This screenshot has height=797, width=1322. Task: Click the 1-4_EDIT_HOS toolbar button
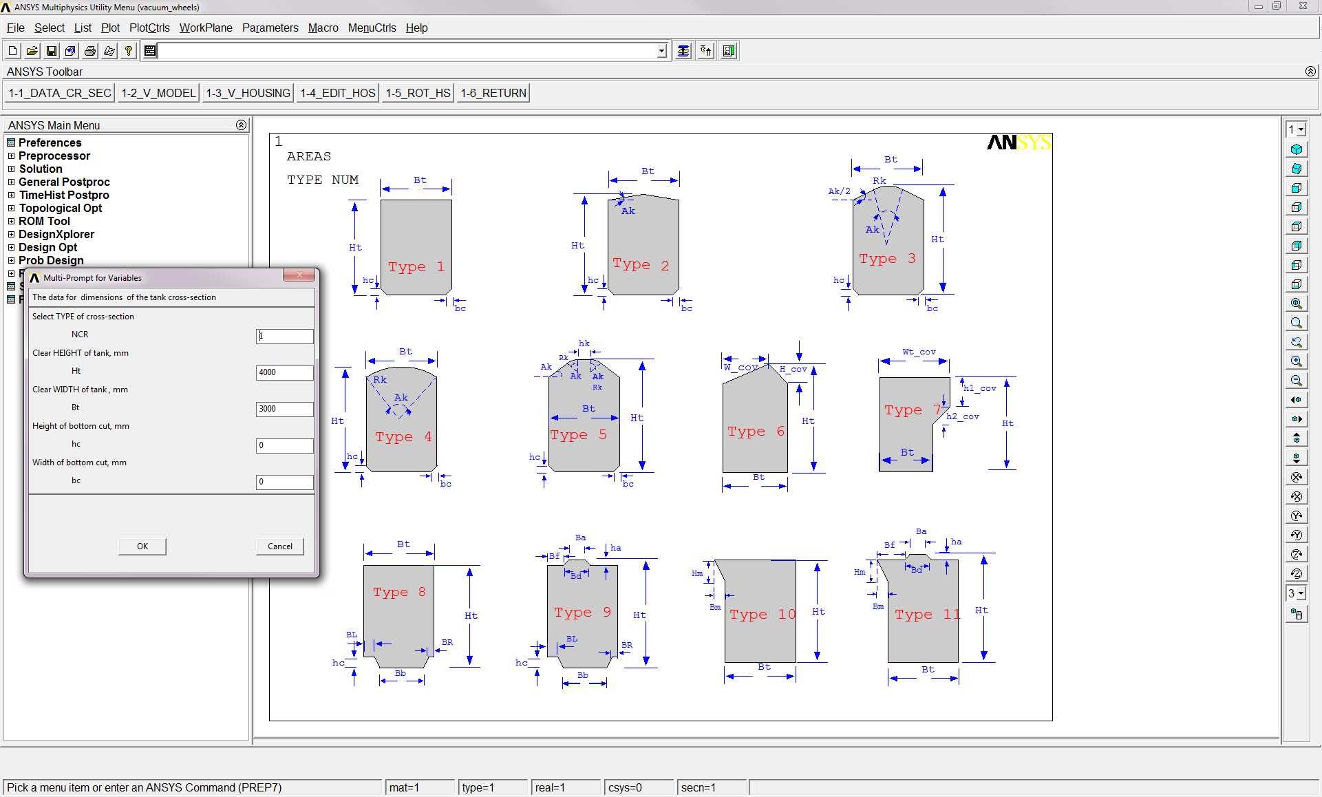338,93
